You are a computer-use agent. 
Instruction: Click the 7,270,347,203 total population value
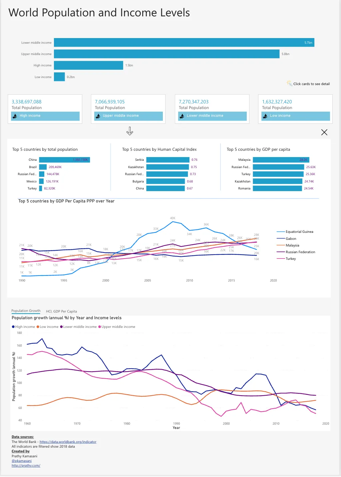point(194,102)
